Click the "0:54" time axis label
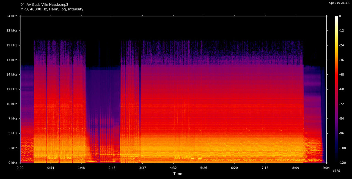The width and height of the screenshot is (352, 179). (51, 168)
